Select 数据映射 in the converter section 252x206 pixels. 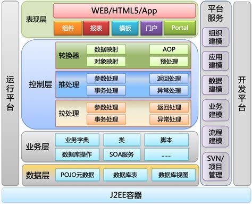106,49
